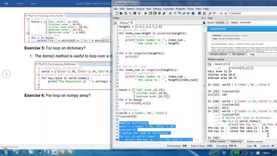Toggle fullscreen mode icon in toolbar

204,13
